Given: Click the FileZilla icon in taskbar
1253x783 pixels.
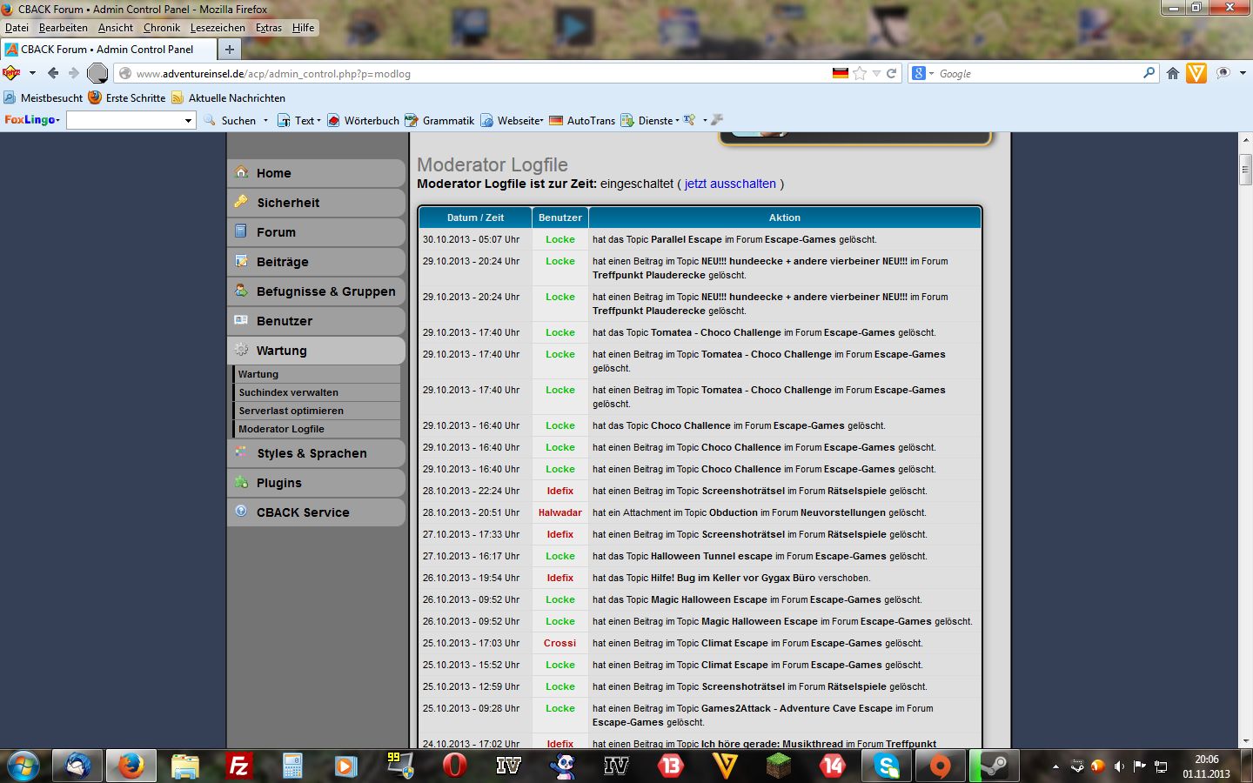Looking at the screenshot, I should click(x=238, y=766).
